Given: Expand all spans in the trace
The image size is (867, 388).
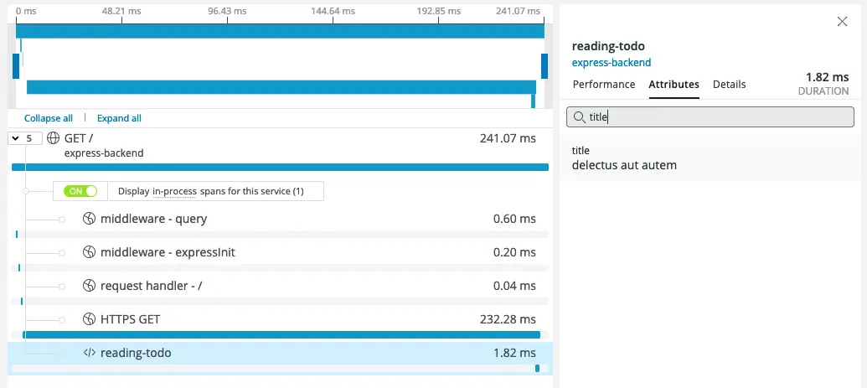Looking at the screenshot, I should click(119, 118).
